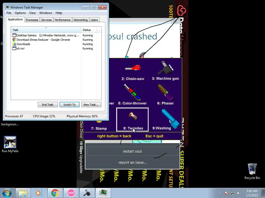This screenshot has width=265, height=198.
Task: Open File Explorer from the taskbar
Action: (x=23, y=193)
